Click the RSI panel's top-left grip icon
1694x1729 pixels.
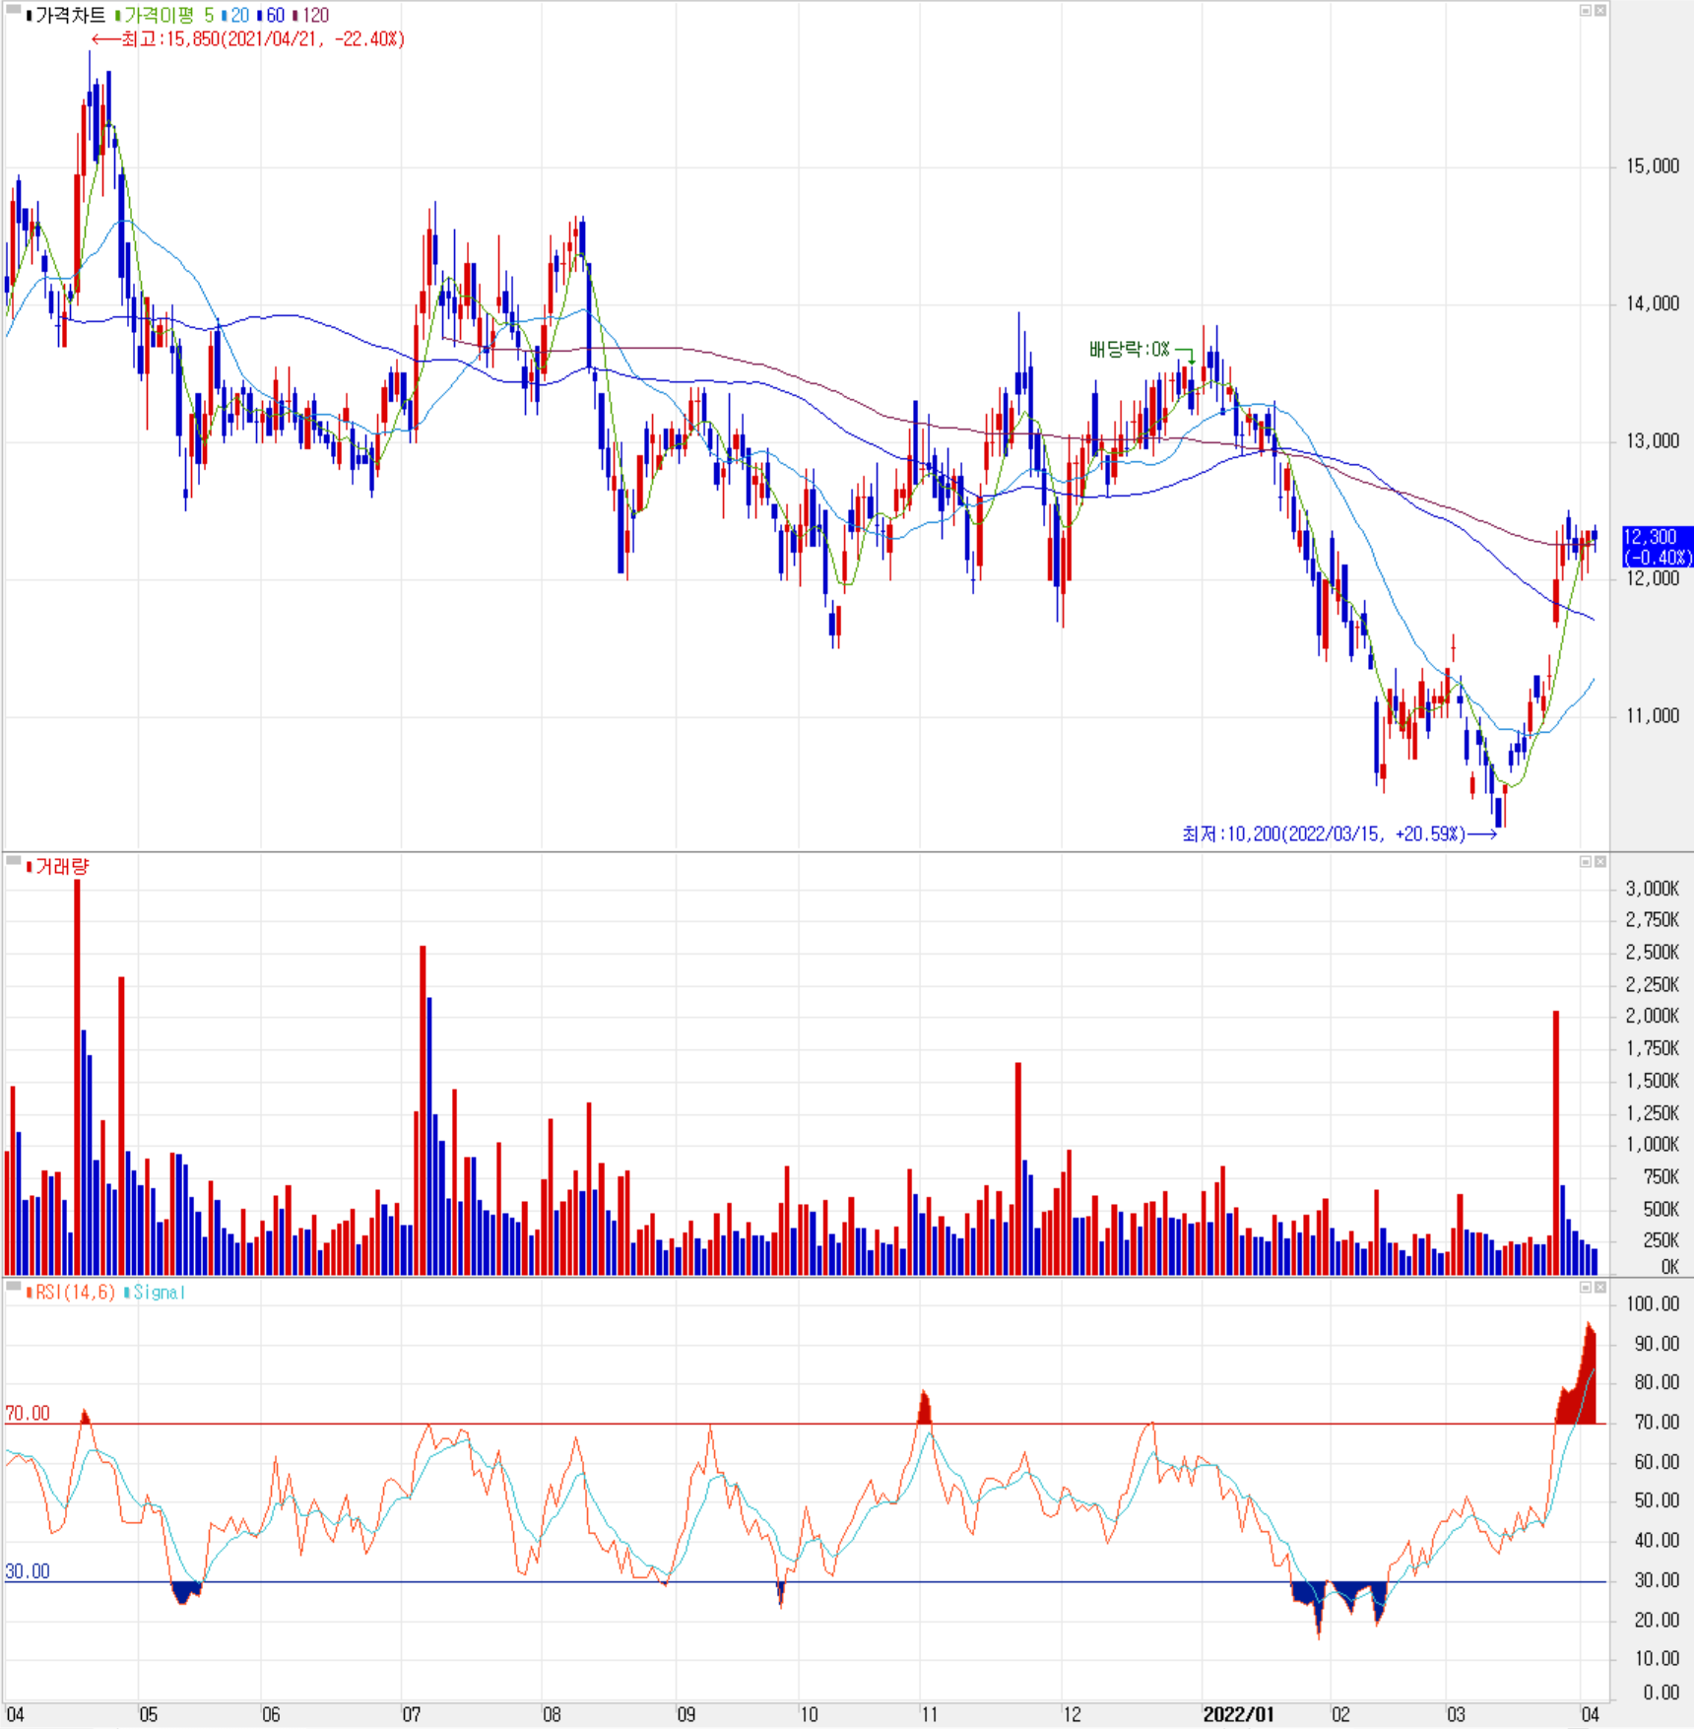tap(13, 1287)
